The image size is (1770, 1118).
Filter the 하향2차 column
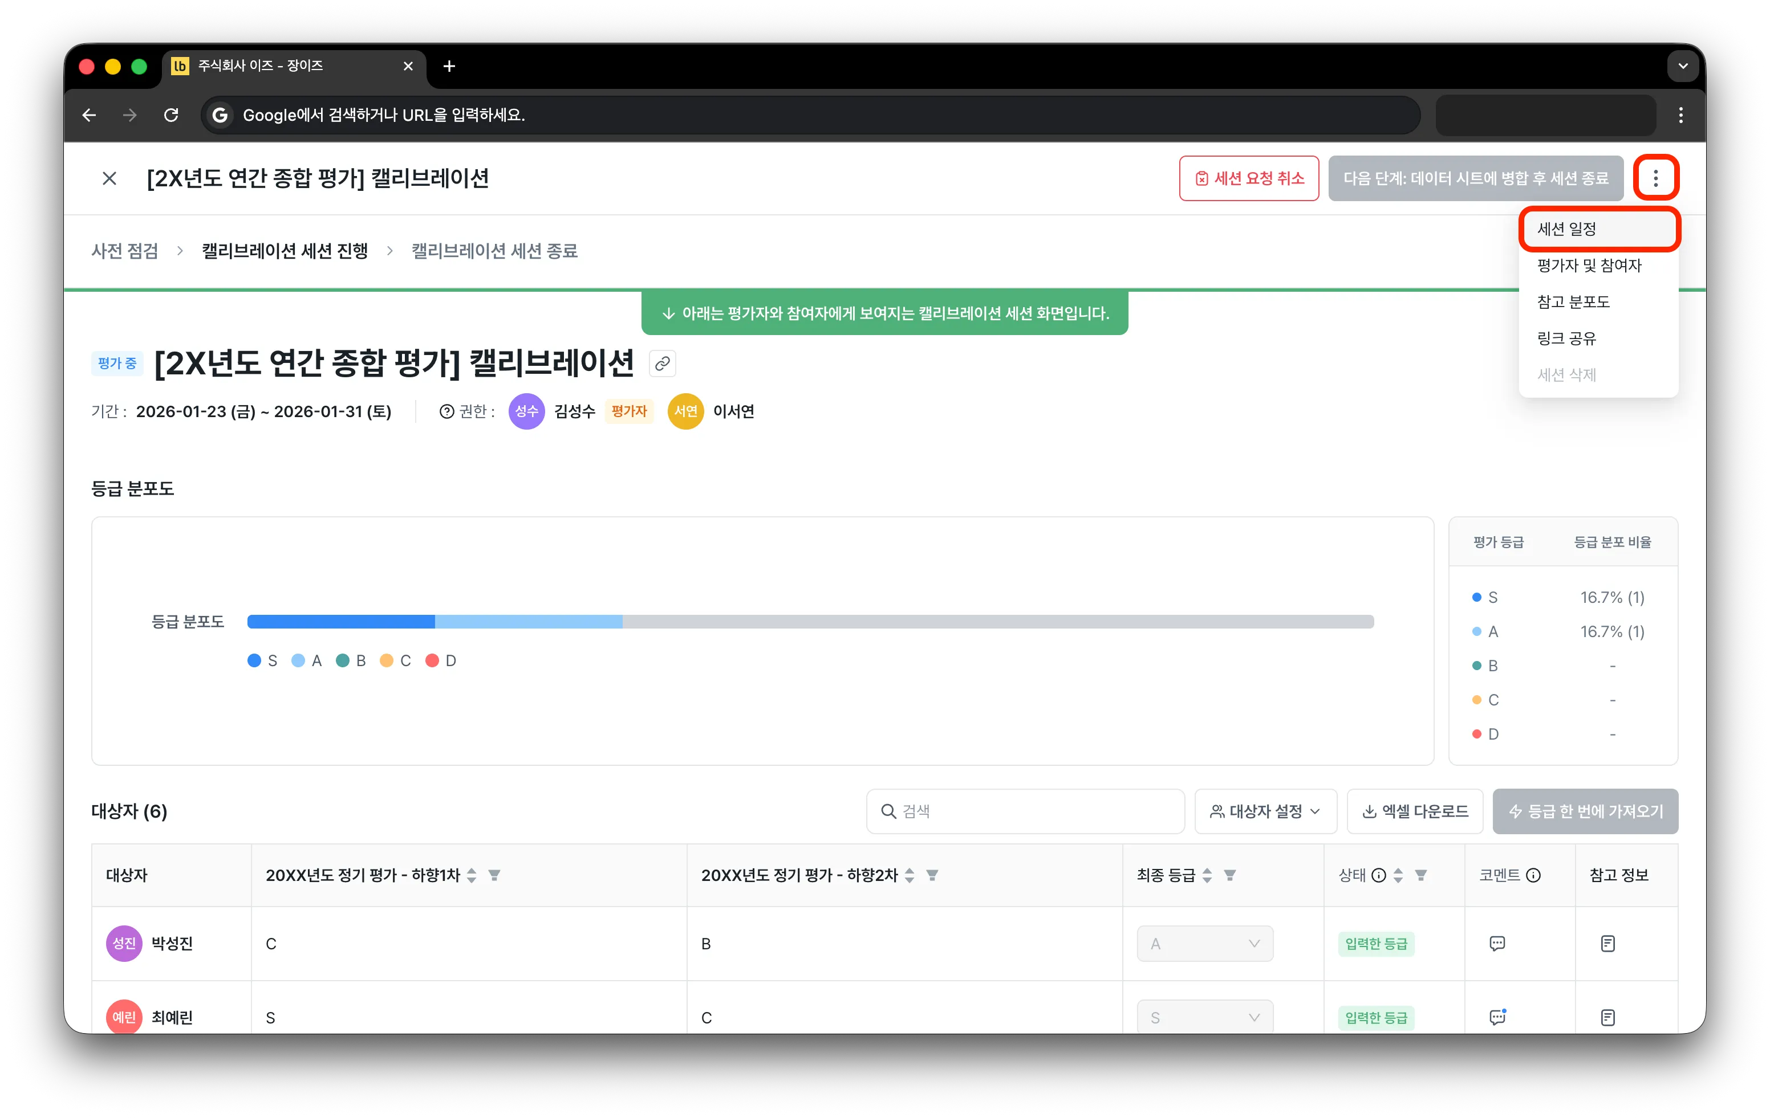point(932,875)
